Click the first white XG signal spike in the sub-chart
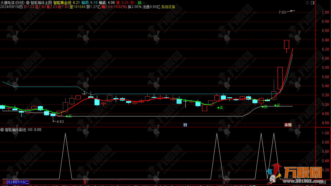331x186 pixels. pos(66,156)
